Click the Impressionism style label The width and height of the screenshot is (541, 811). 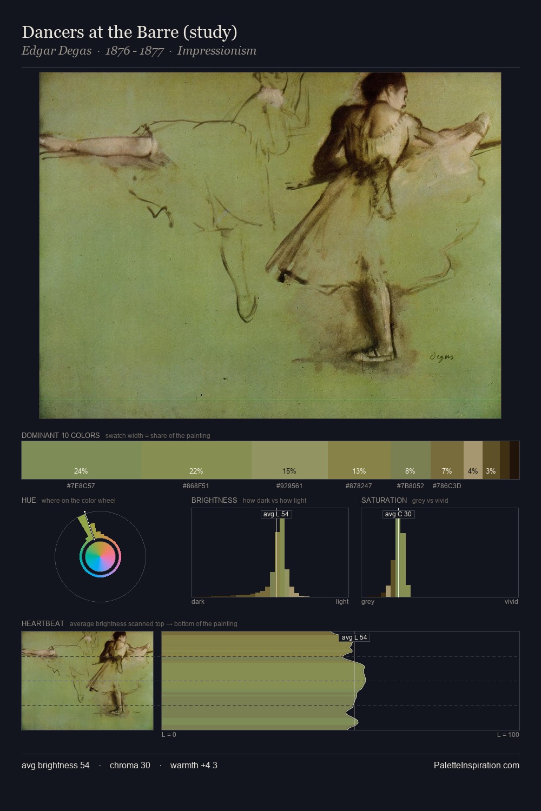click(216, 51)
